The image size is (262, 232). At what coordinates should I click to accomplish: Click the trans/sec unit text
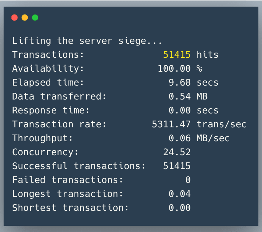[x=222, y=125]
